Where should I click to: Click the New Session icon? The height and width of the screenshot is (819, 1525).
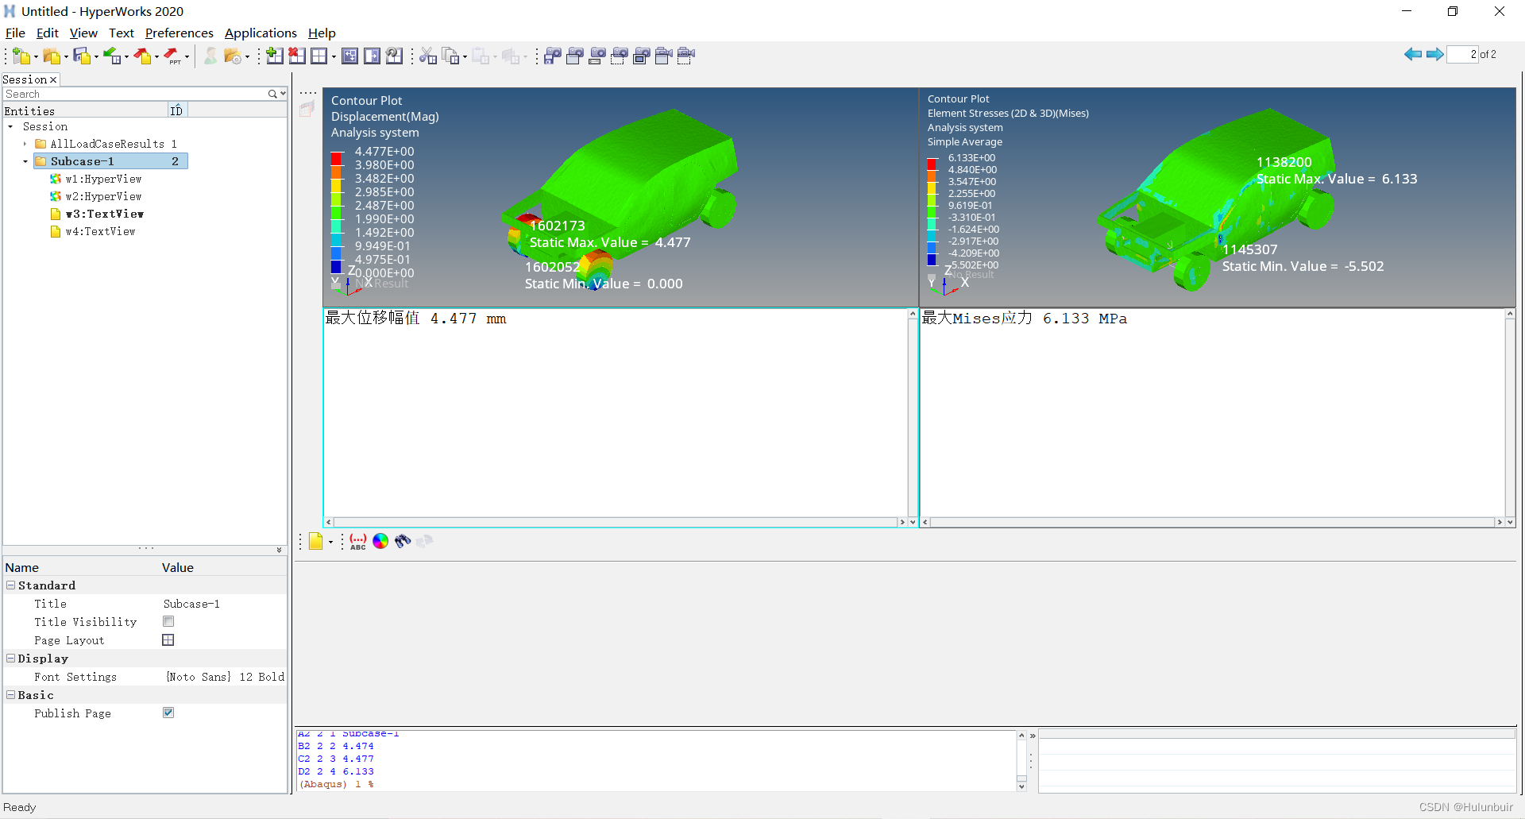21,56
